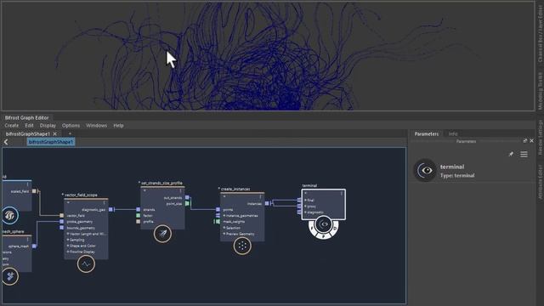Image resolution: width=544 pixels, height=306 pixels.
Task: Select the create_instances node title
Action: [x=235, y=189]
